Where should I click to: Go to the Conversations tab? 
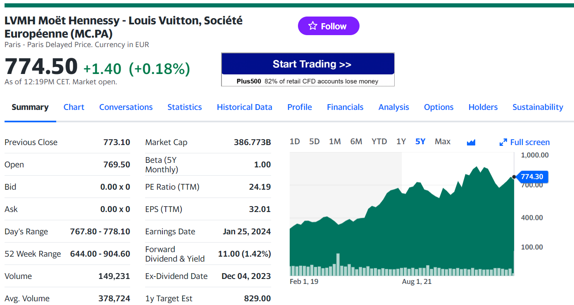126,107
